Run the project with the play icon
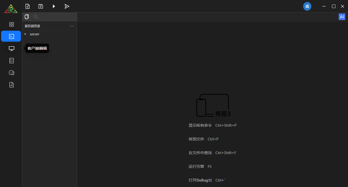 click(54, 6)
